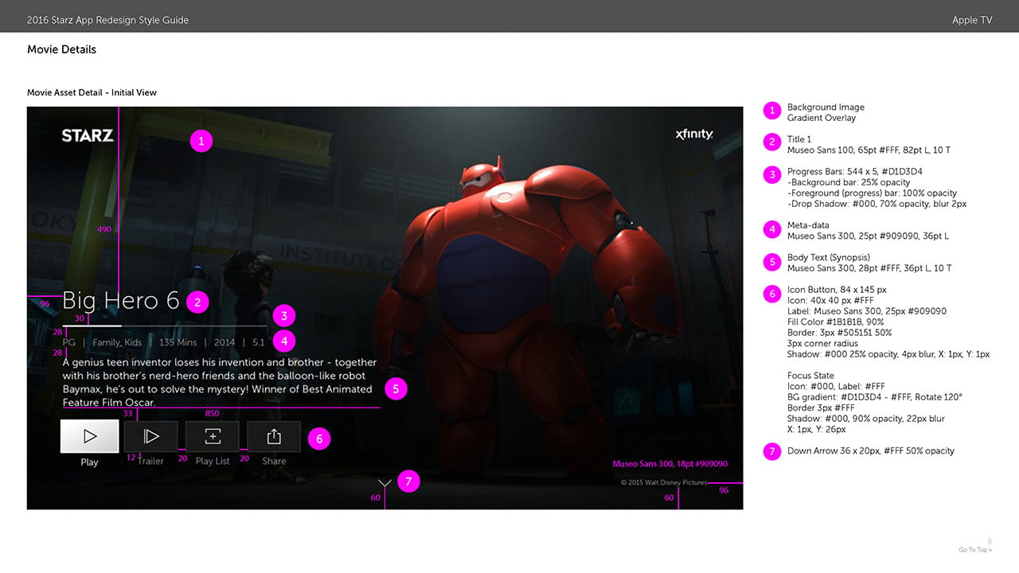
Task: Click the Play label under the button
Action: [89, 462]
